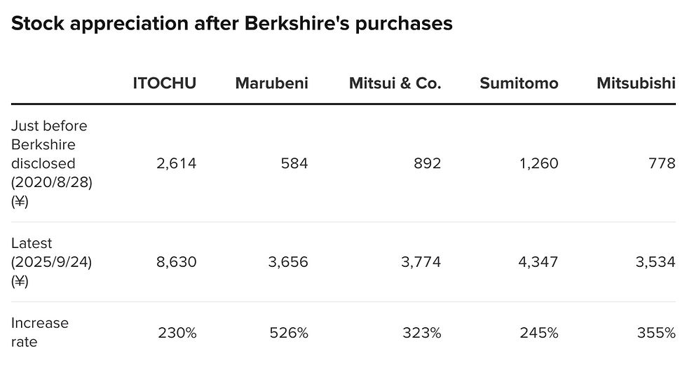This screenshot has width=687, height=372.
Task: Select the Mitsubishi column header
Action: point(636,83)
